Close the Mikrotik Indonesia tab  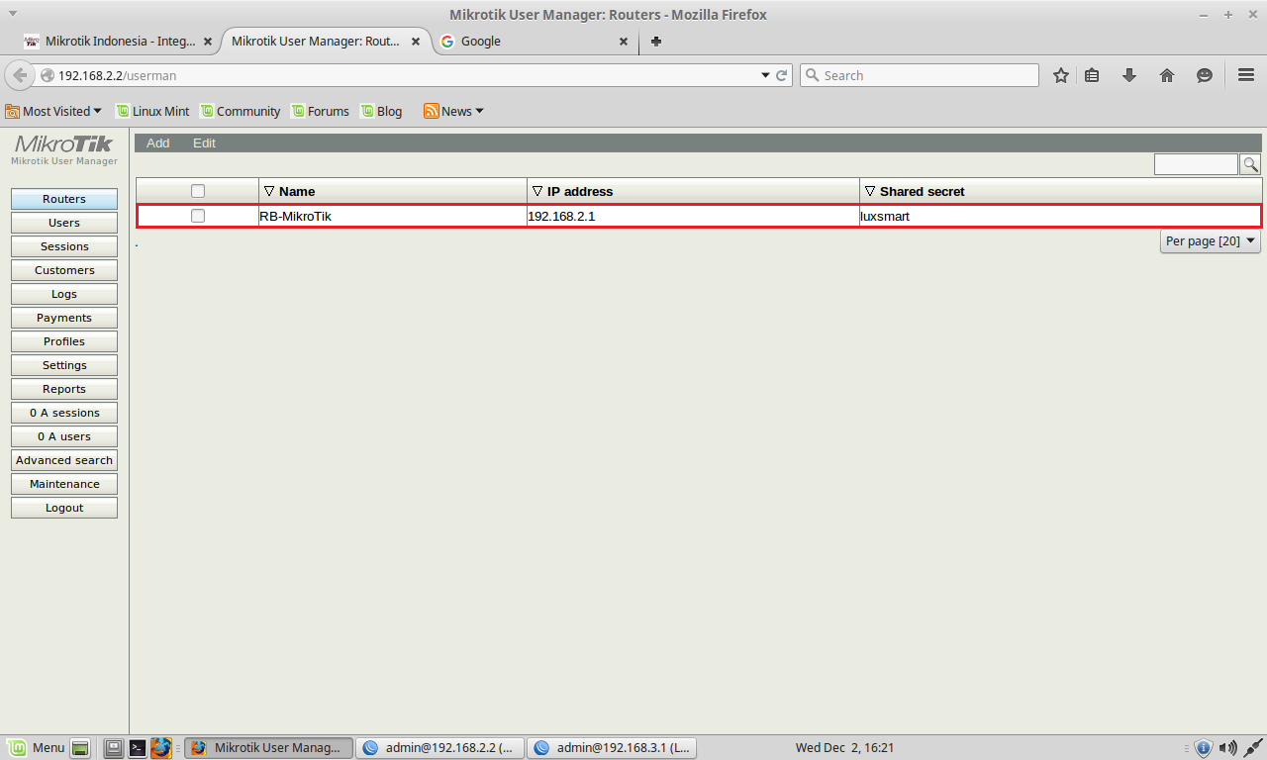tap(208, 42)
